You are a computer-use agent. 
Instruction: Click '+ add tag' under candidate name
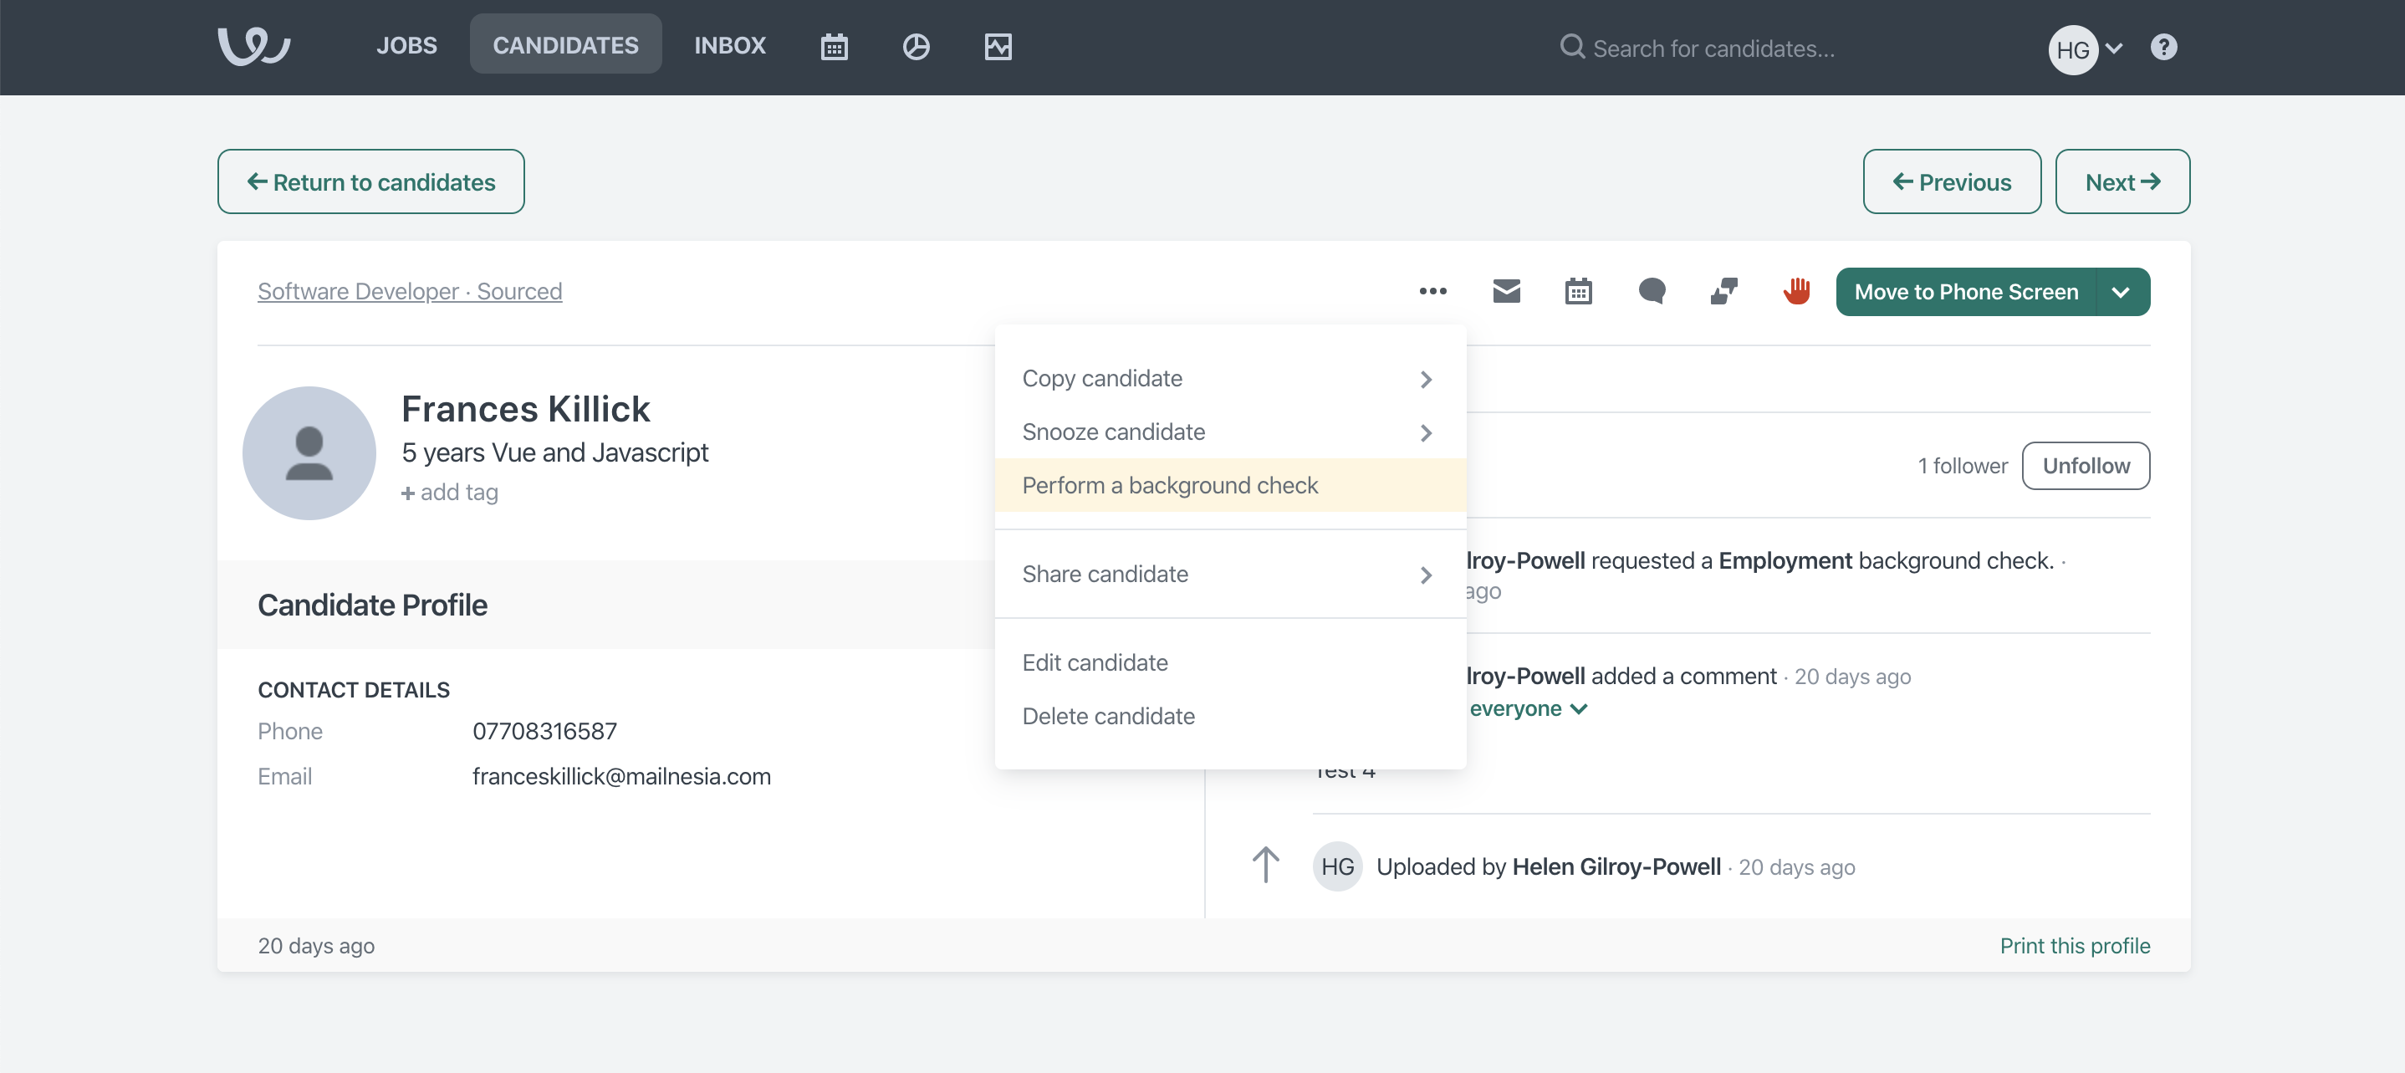tap(449, 492)
